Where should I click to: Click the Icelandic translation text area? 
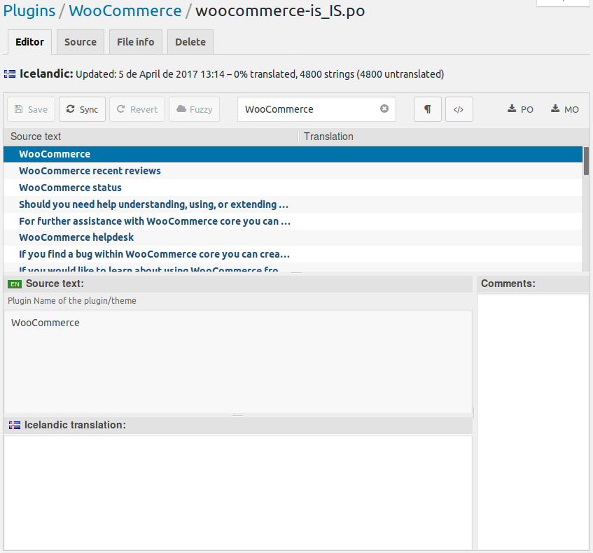(x=238, y=490)
